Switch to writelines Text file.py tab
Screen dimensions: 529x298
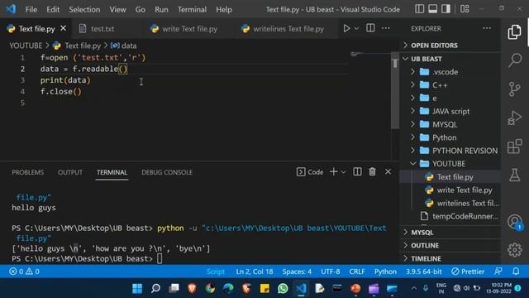click(288, 29)
